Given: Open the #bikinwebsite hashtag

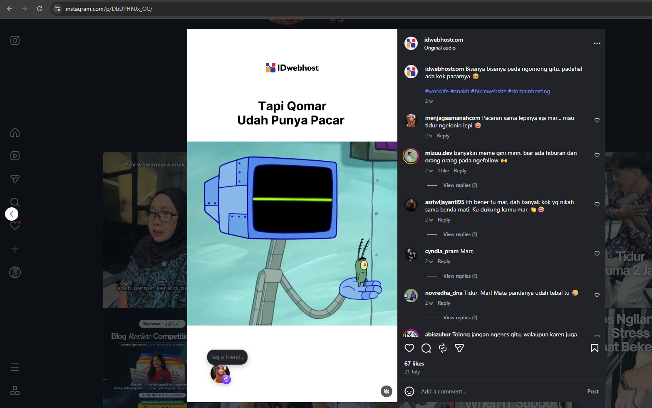Looking at the screenshot, I should (x=488, y=91).
